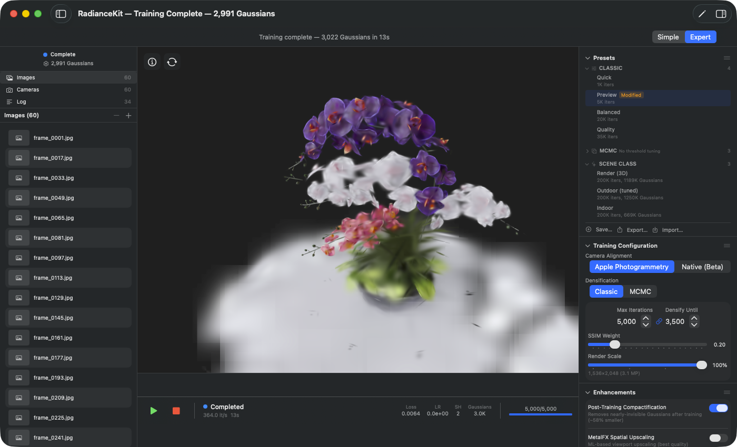737x447 pixels.
Task: Select Native (Beta) camera alignment
Action: pyautogui.click(x=702, y=267)
